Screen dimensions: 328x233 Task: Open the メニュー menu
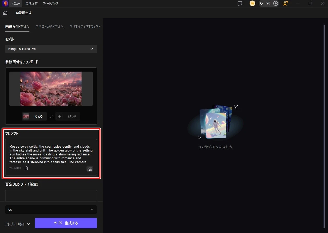coord(16,4)
